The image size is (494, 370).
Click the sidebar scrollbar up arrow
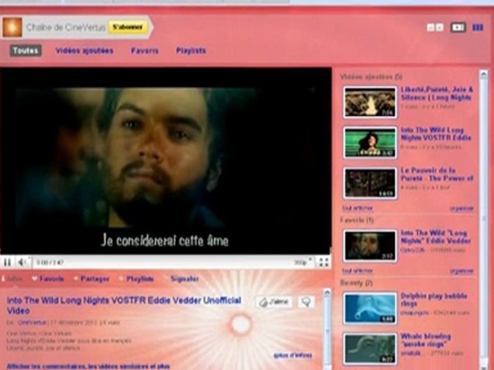pyautogui.click(x=484, y=75)
